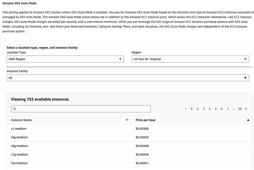Switch to page 7 of results
The image size is (254, 170).
[228, 109]
